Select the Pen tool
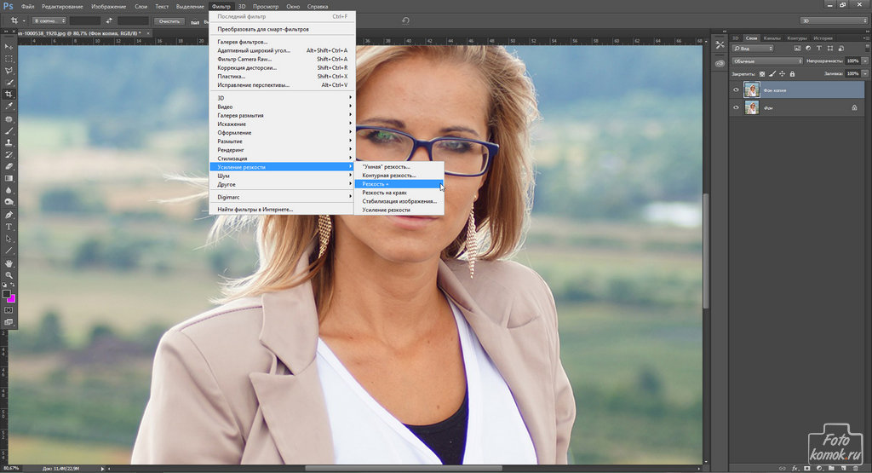Viewport: 872px width, 473px height. [x=9, y=215]
